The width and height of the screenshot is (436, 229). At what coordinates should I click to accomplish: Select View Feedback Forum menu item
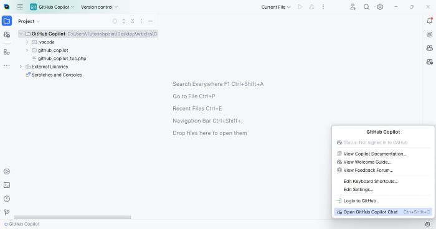click(x=383, y=170)
